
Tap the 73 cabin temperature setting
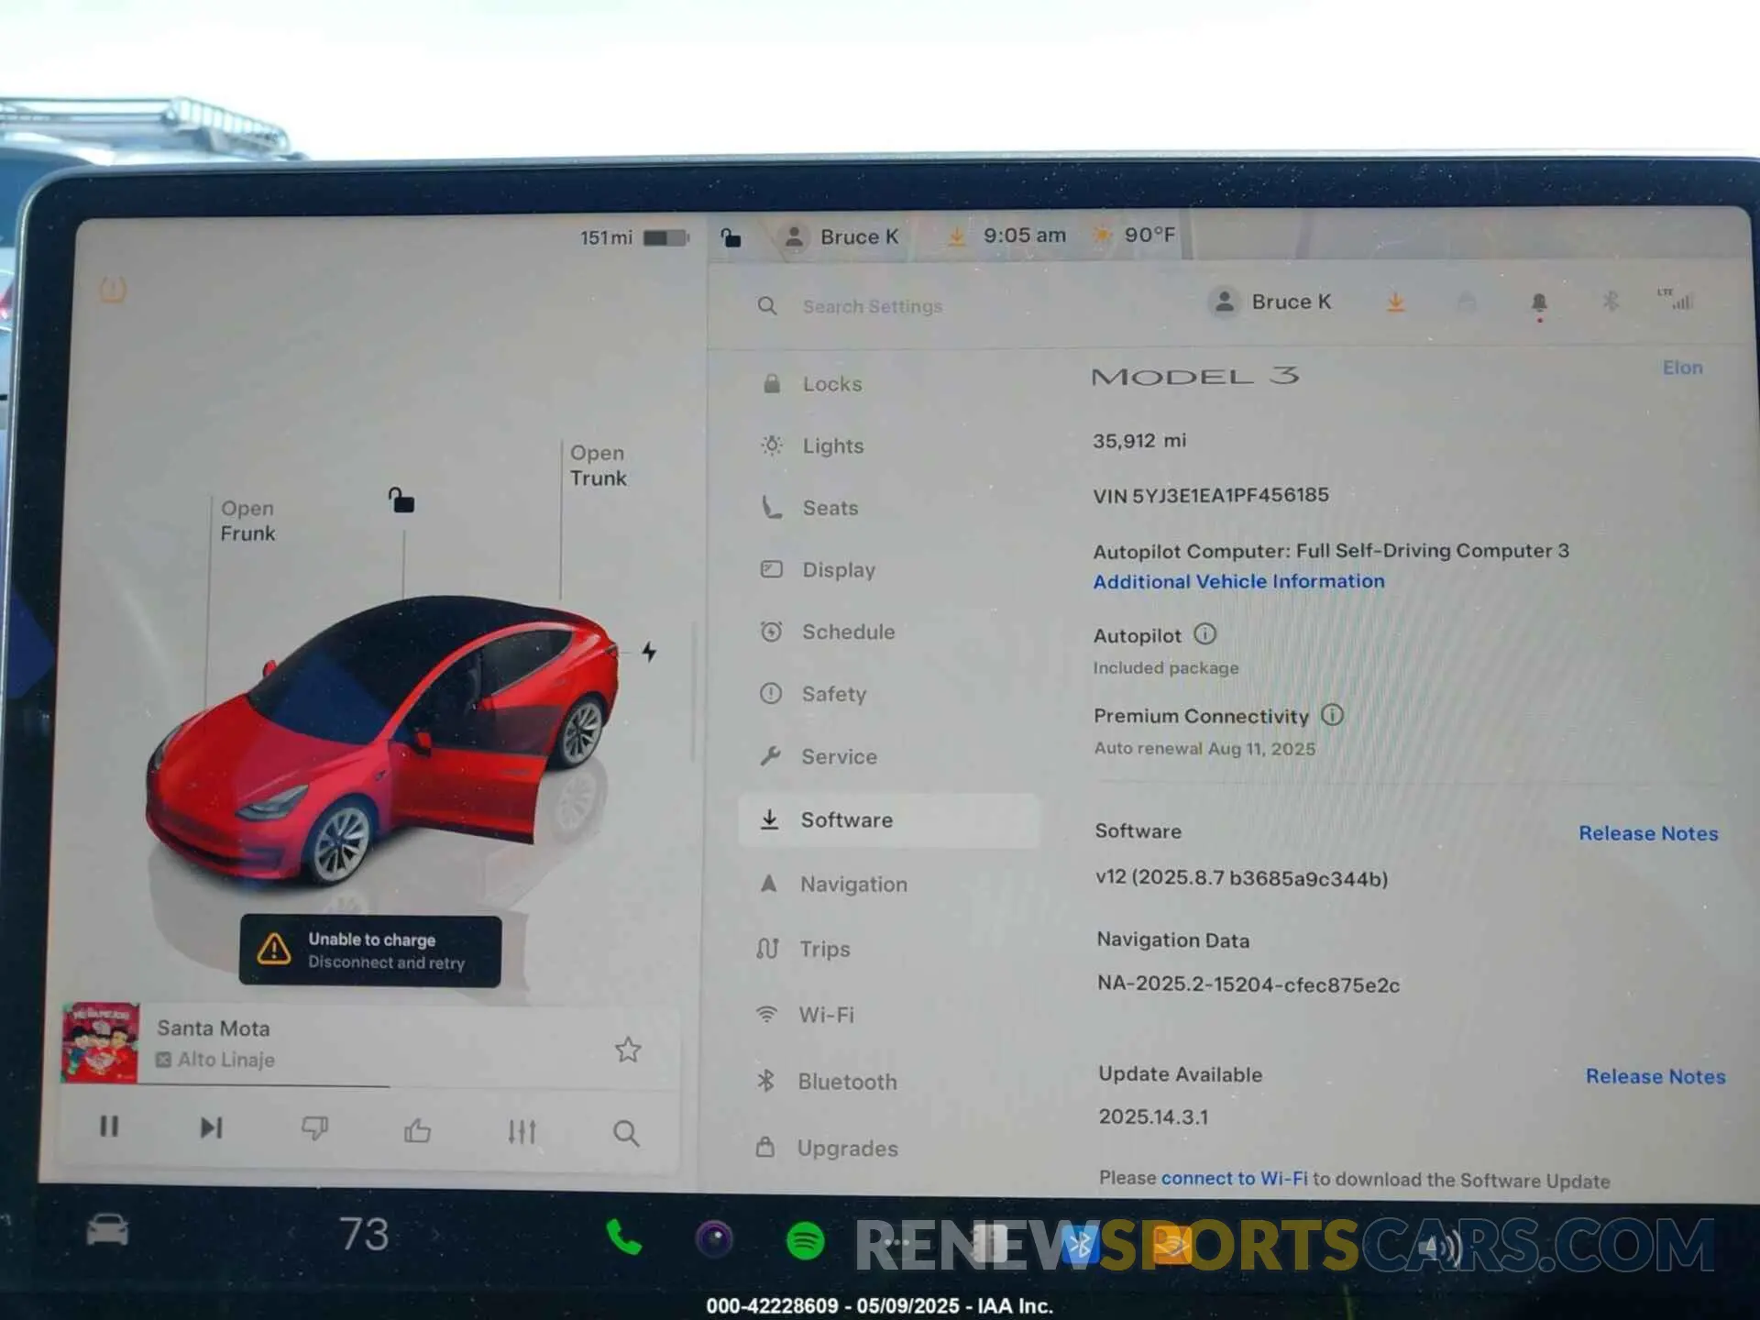pos(364,1234)
